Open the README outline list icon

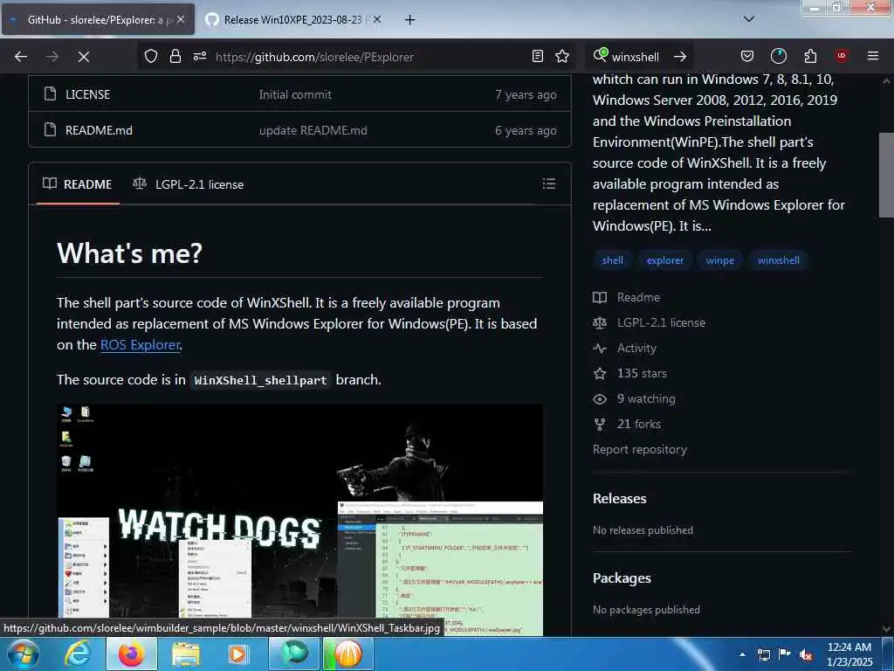pyautogui.click(x=548, y=183)
